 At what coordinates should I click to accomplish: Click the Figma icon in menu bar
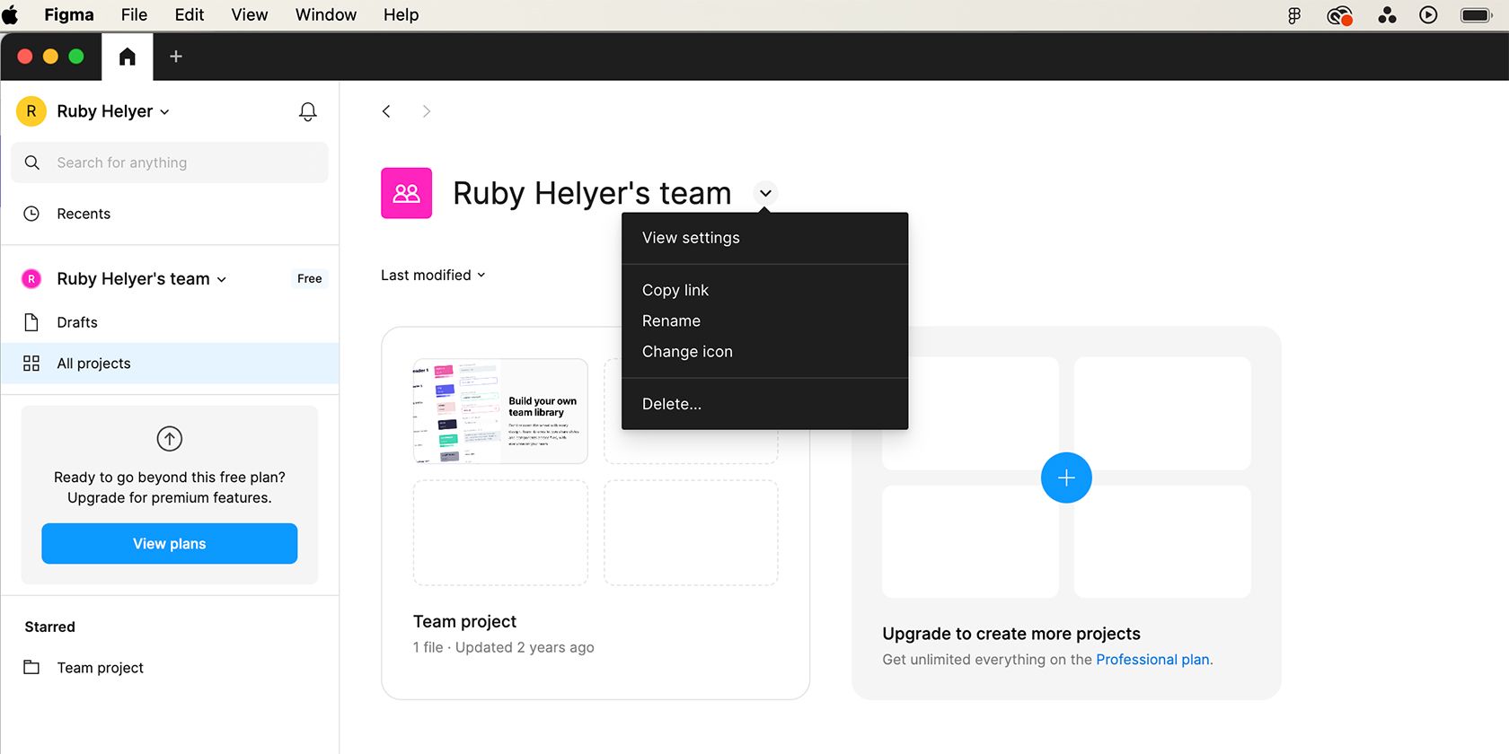(1293, 15)
